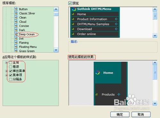Click the 描述 description box
Image resolution: width=160 pixels, height=118 pixels.
pyautogui.click(x=113, y=47)
